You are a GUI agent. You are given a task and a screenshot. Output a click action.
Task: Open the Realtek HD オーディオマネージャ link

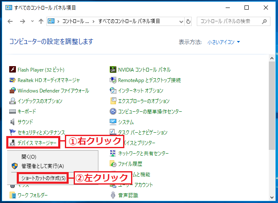tap(49, 80)
